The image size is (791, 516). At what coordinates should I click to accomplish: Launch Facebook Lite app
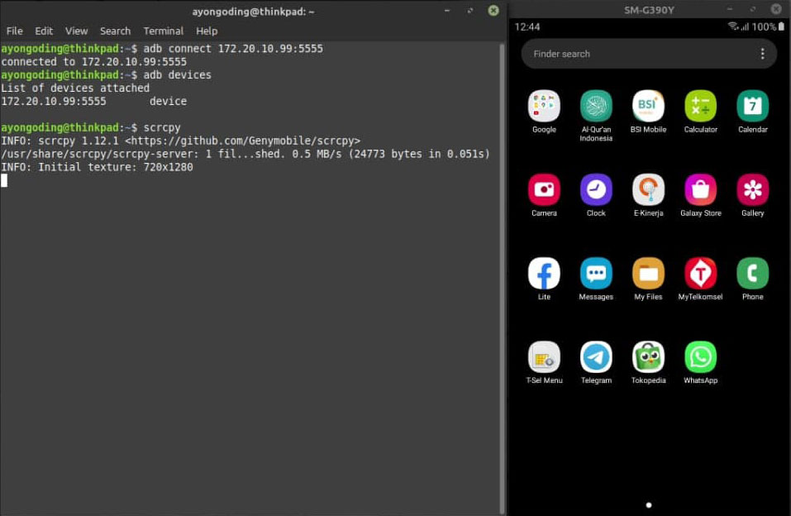[x=544, y=273]
